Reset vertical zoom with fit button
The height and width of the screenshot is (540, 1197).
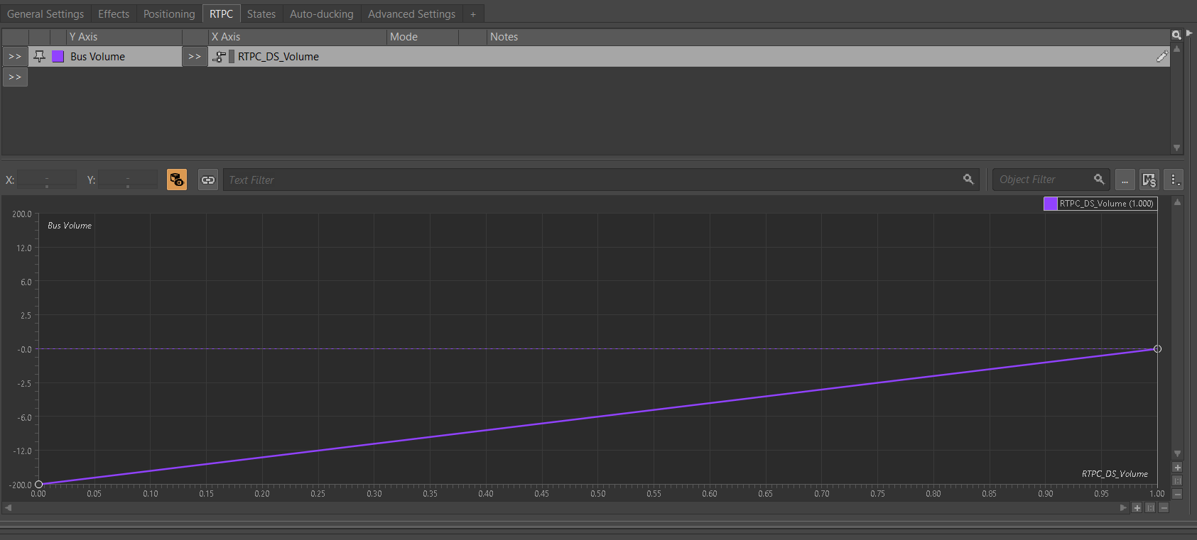pyautogui.click(x=1177, y=481)
